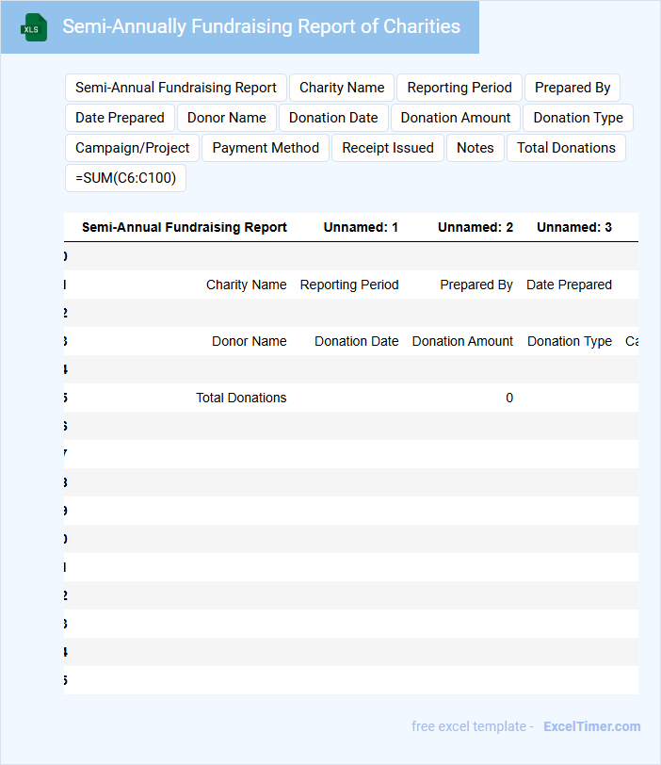The height and width of the screenshot is (765, 661).
Task: Click the Donation Type table cell
Action: click(570, 341)
